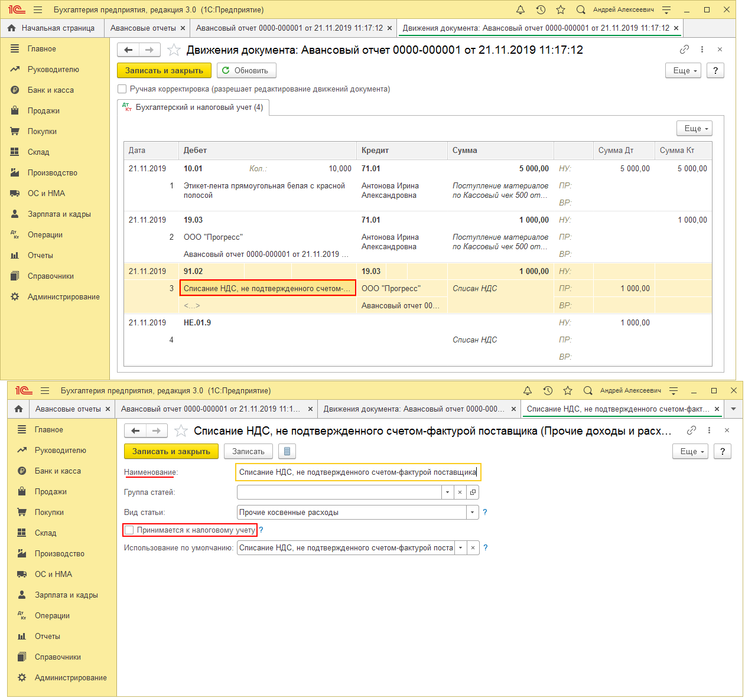
Task: Open Отчеты section in bottom window sidebar
Action: 47,636
